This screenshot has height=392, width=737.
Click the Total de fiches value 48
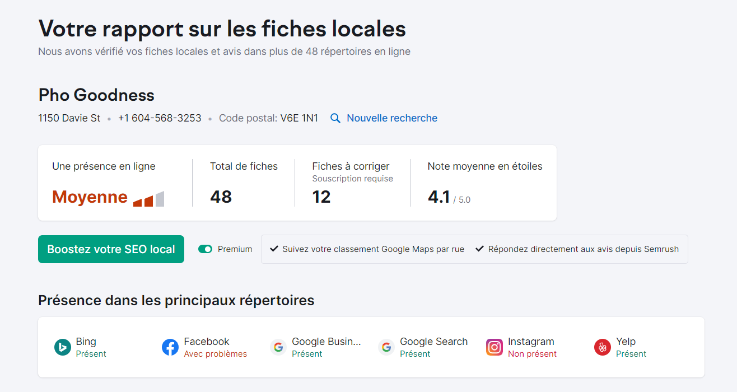click(221, 197)
